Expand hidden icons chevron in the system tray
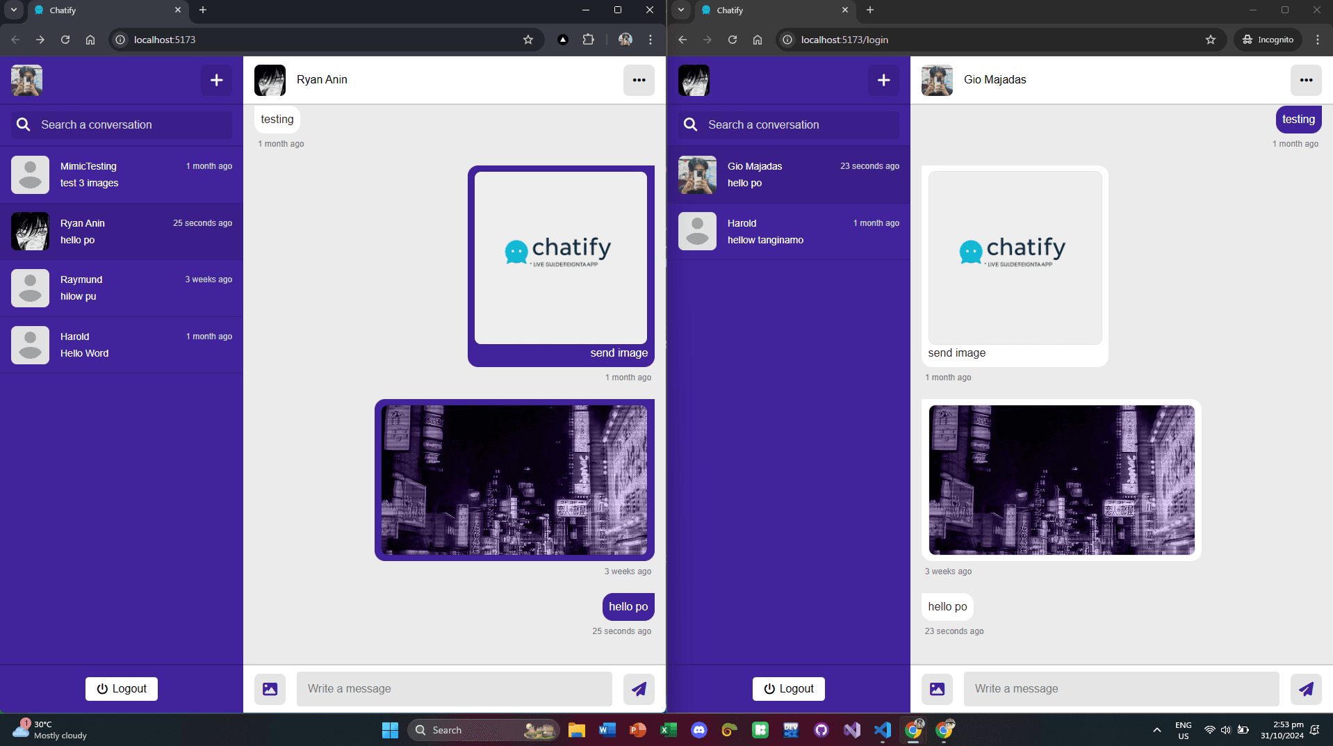This screenshot has height=746, width=1333. [1156, 730]
